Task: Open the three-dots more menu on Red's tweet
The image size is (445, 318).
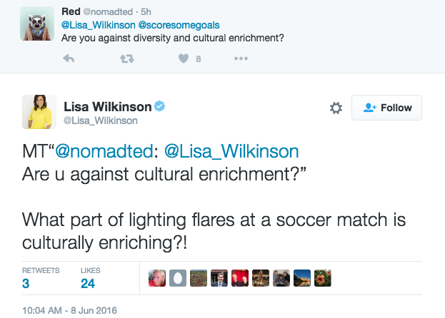Action: click(x=241, y=59)
